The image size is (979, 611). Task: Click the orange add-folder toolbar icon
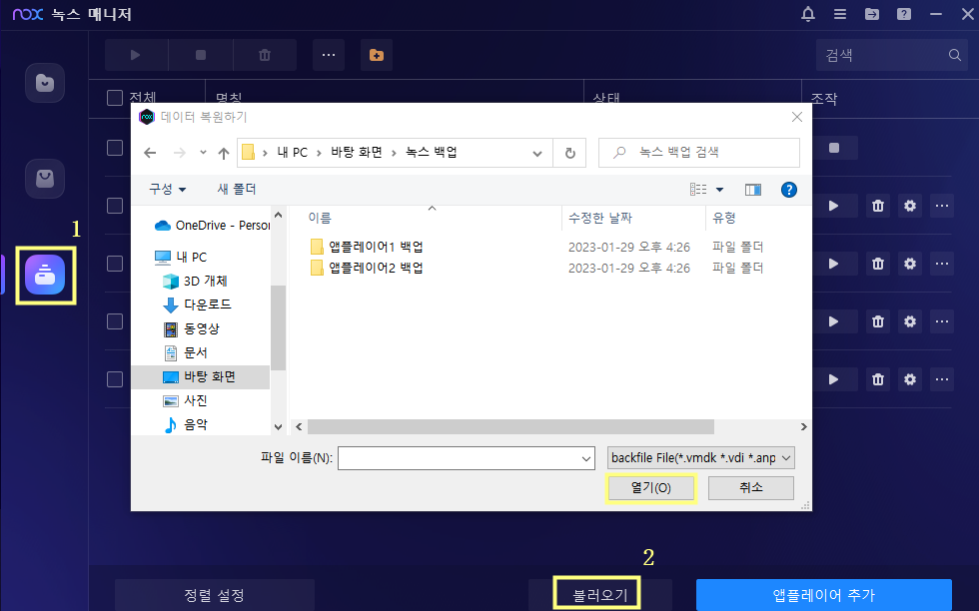click(377, 55)
